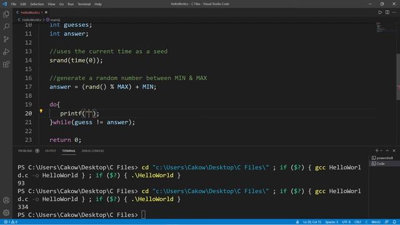Screen dimensions: 400x225
Task: Maximize the terminal panel with caret icon
Action: [387, 151]
